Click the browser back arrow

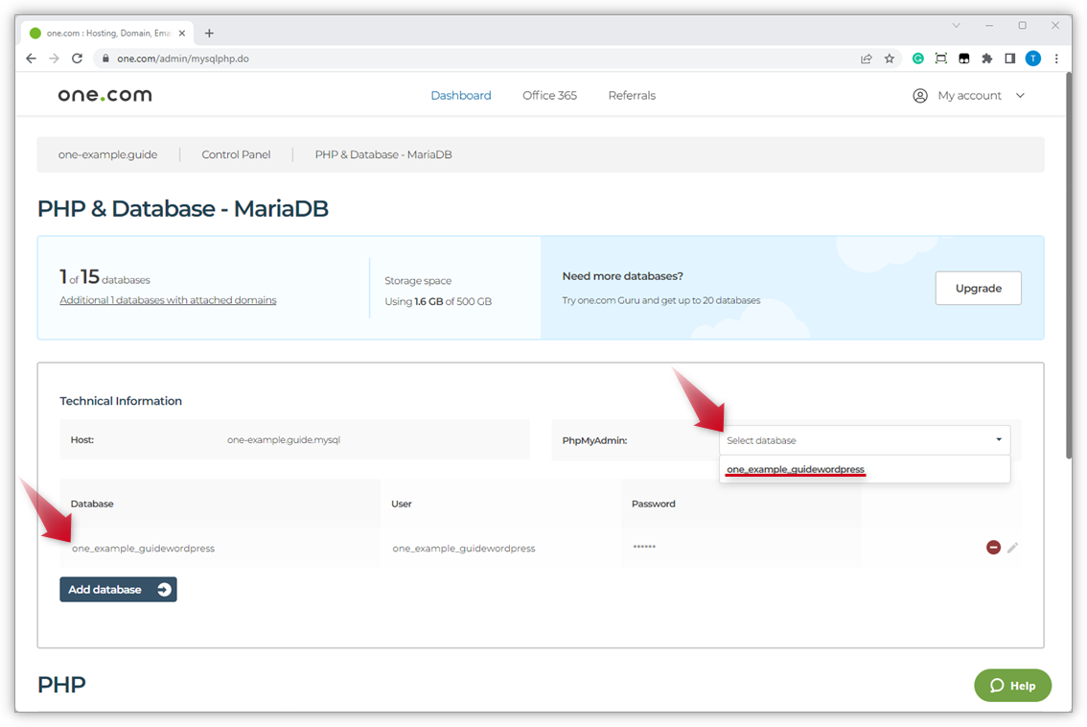(x=31, y=59)
